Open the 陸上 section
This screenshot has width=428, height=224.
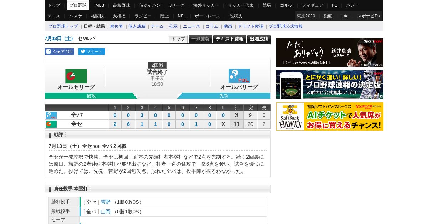(x=165, y=16)
